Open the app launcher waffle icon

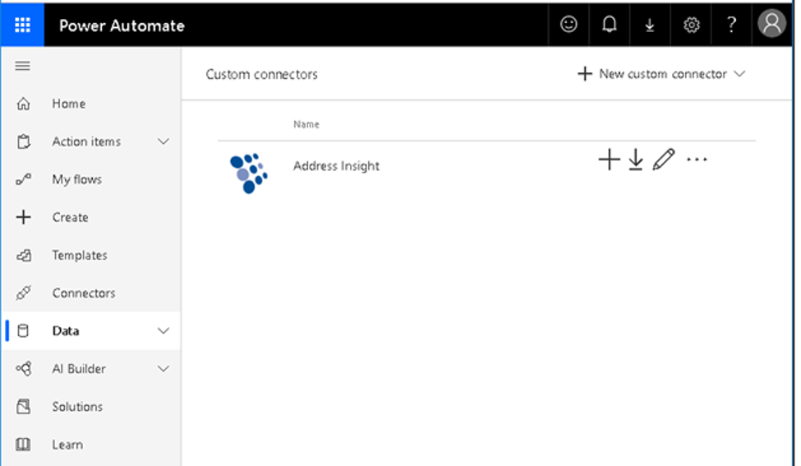(x=22, y=25)
